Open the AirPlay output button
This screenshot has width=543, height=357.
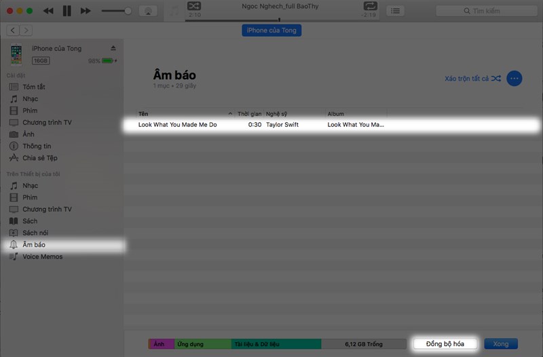[x=148, y=11]
